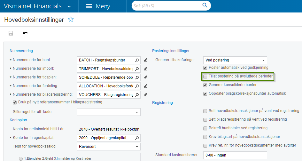302x161 pixels.
Task: Toggle Generer konsoliderte bunter checkbox
Action: pos(205,85)
